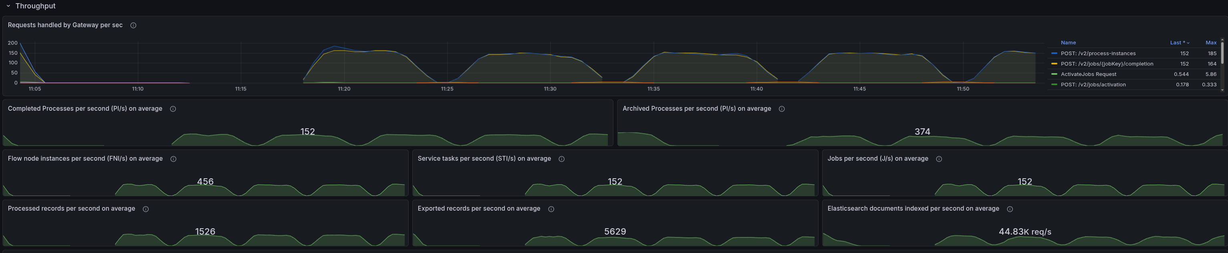Click info icon beside Service tasks per second
The height and width of the screenshot is (253, 1228).
pyautogui.click(x=562, y=159)
